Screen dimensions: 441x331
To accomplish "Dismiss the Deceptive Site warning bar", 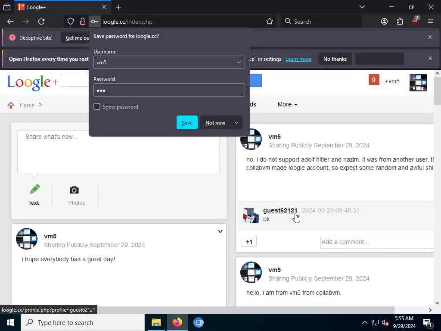I will pos(430,37).
